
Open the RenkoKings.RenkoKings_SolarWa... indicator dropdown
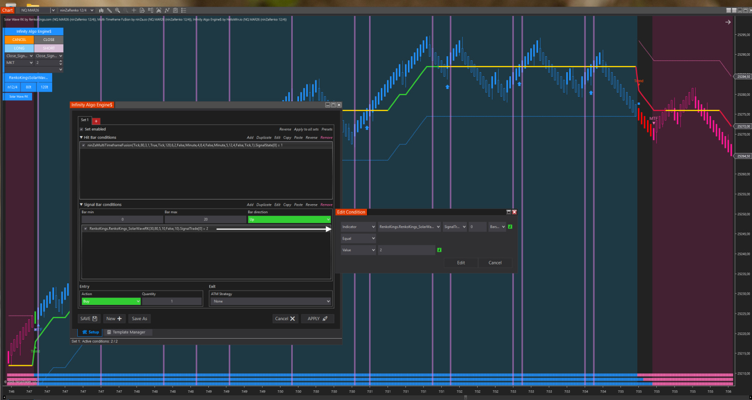point(410,227)
